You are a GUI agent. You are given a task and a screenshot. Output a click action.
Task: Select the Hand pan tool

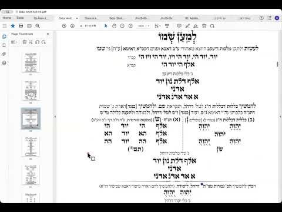[114, 26]
